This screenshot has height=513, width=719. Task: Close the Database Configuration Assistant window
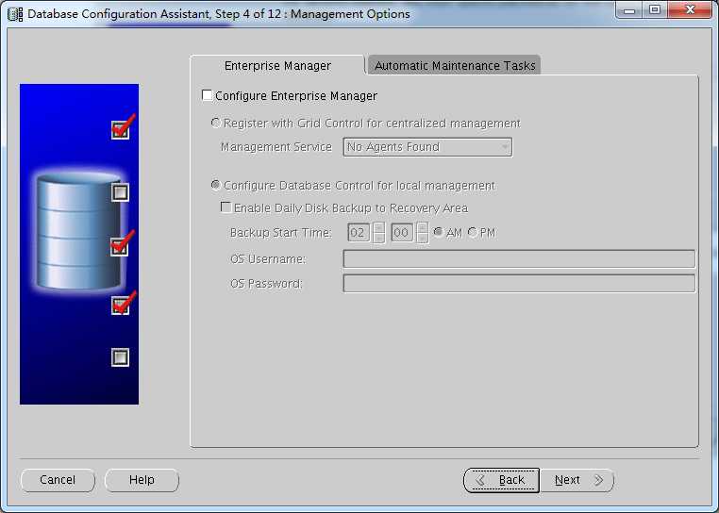point(690,10)
